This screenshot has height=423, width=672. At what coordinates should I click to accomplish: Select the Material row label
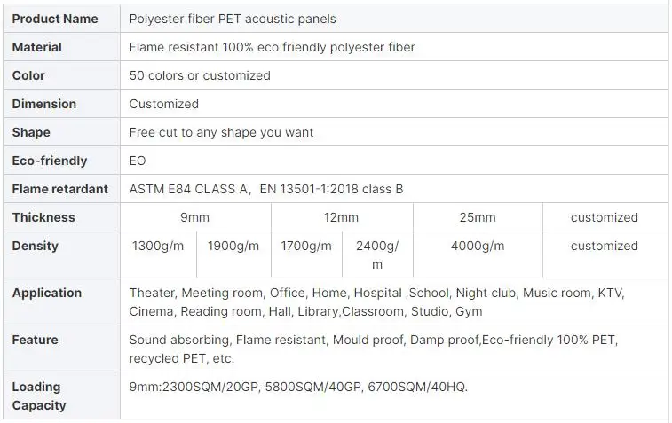point(37,47)
